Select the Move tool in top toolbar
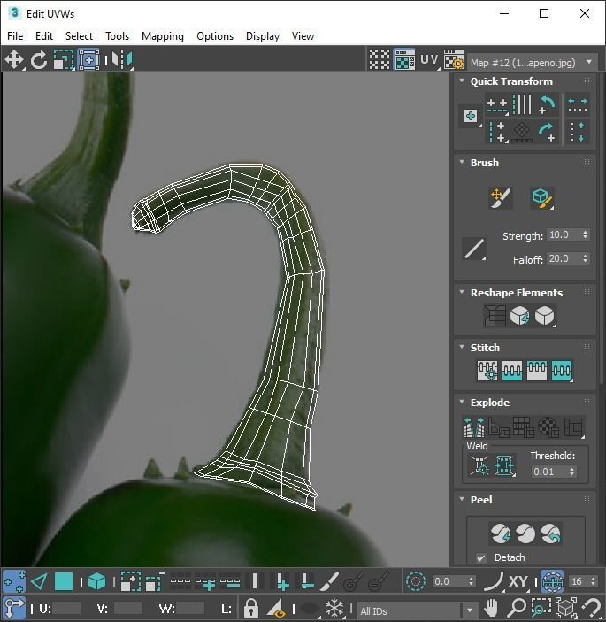 (x=14, y=60)
